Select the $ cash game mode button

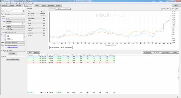(26, 5)
